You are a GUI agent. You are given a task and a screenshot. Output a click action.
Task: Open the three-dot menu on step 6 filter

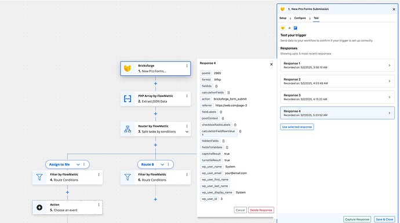[x=187, y=174]
